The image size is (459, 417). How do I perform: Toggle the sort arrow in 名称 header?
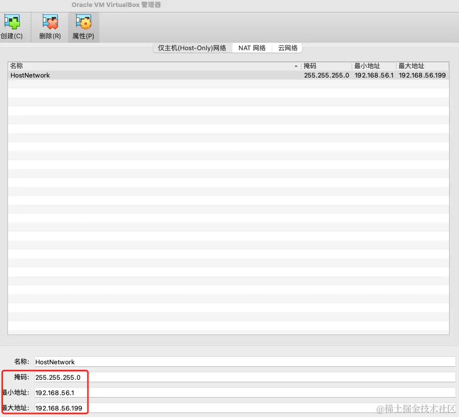pos(296,66)
